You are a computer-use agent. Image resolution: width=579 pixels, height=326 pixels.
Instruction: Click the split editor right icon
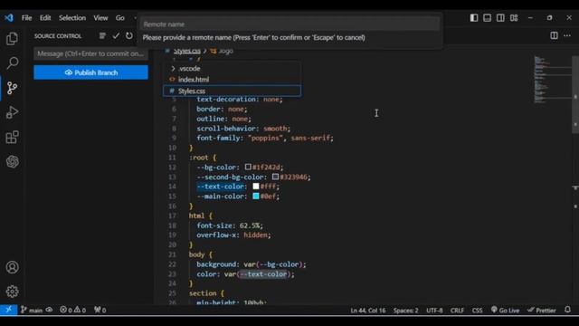(x=554, y=35)
